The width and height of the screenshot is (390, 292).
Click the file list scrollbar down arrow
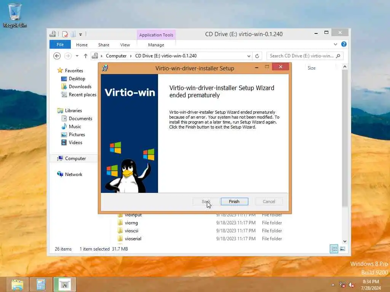click(345, 241)
